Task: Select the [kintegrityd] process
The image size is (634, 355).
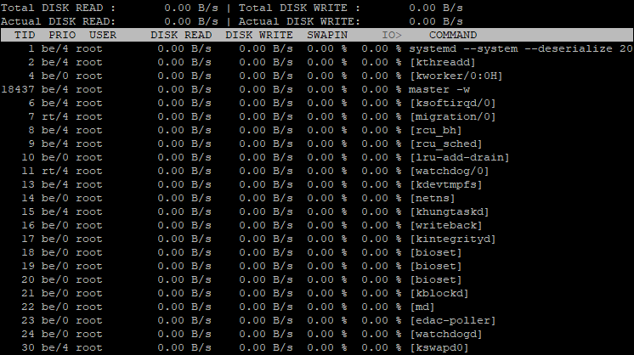Action: point(452,239)
